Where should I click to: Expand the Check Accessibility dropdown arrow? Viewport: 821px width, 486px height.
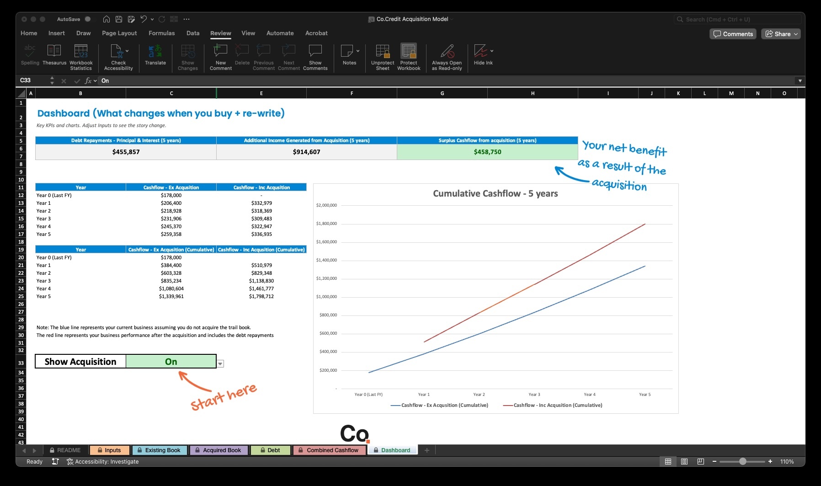coord(127,51)
